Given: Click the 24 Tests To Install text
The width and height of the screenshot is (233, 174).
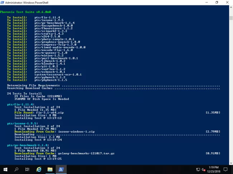Looking at the screenshot, I should pyautogui.click(x=24, y=94).
